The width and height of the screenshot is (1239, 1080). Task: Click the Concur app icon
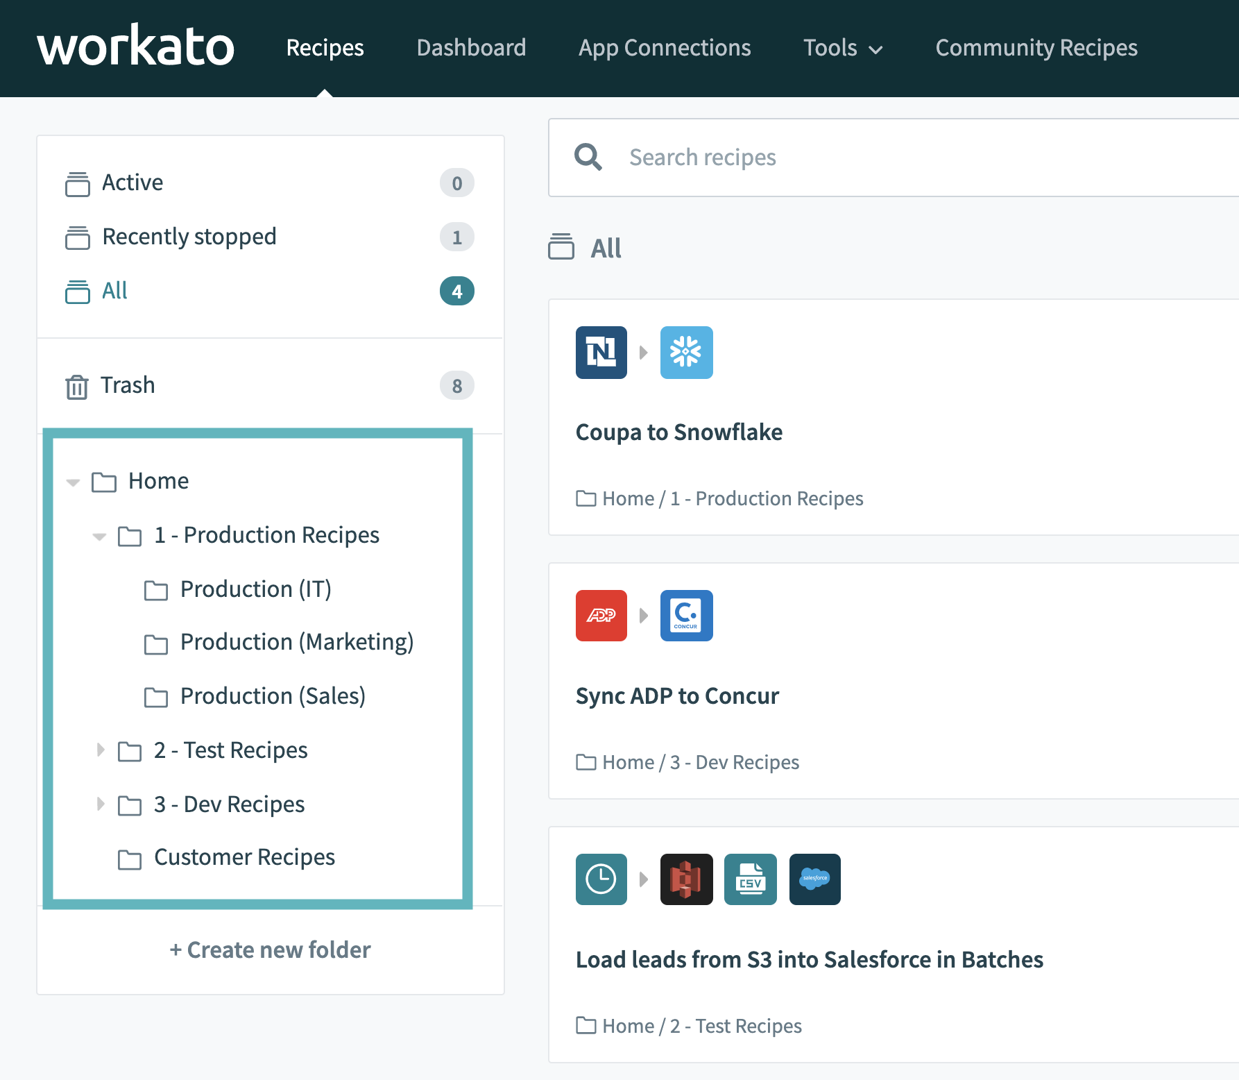coord(687,616)
